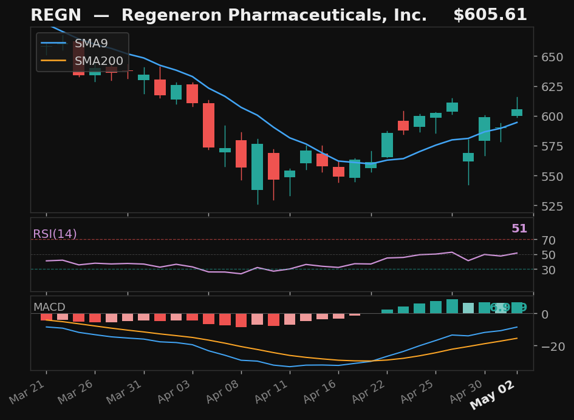Click the orange SMA200 legend line sample
Image resolution: width=574 pixels, height=420 pixels.
click(53, 61)
